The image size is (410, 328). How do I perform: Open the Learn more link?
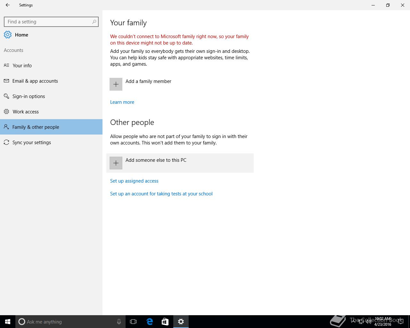tap(122, 102)
